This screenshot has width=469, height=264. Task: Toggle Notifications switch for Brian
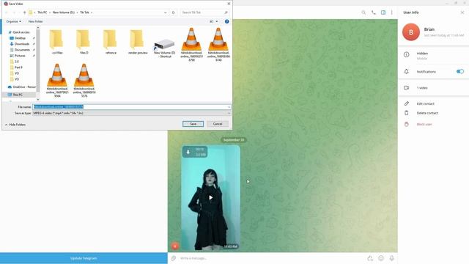pyautogui.click(x=460, y=72)
